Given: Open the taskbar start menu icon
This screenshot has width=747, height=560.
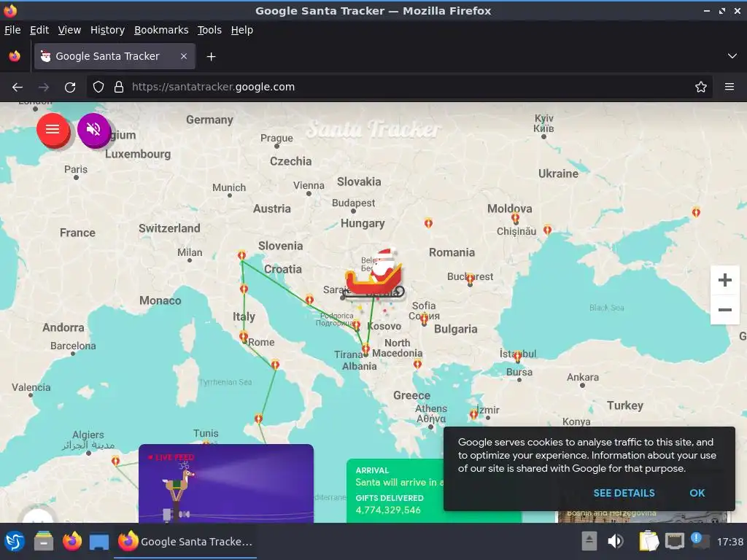Looking at the screenshot, I should click(x=15, y=542).
